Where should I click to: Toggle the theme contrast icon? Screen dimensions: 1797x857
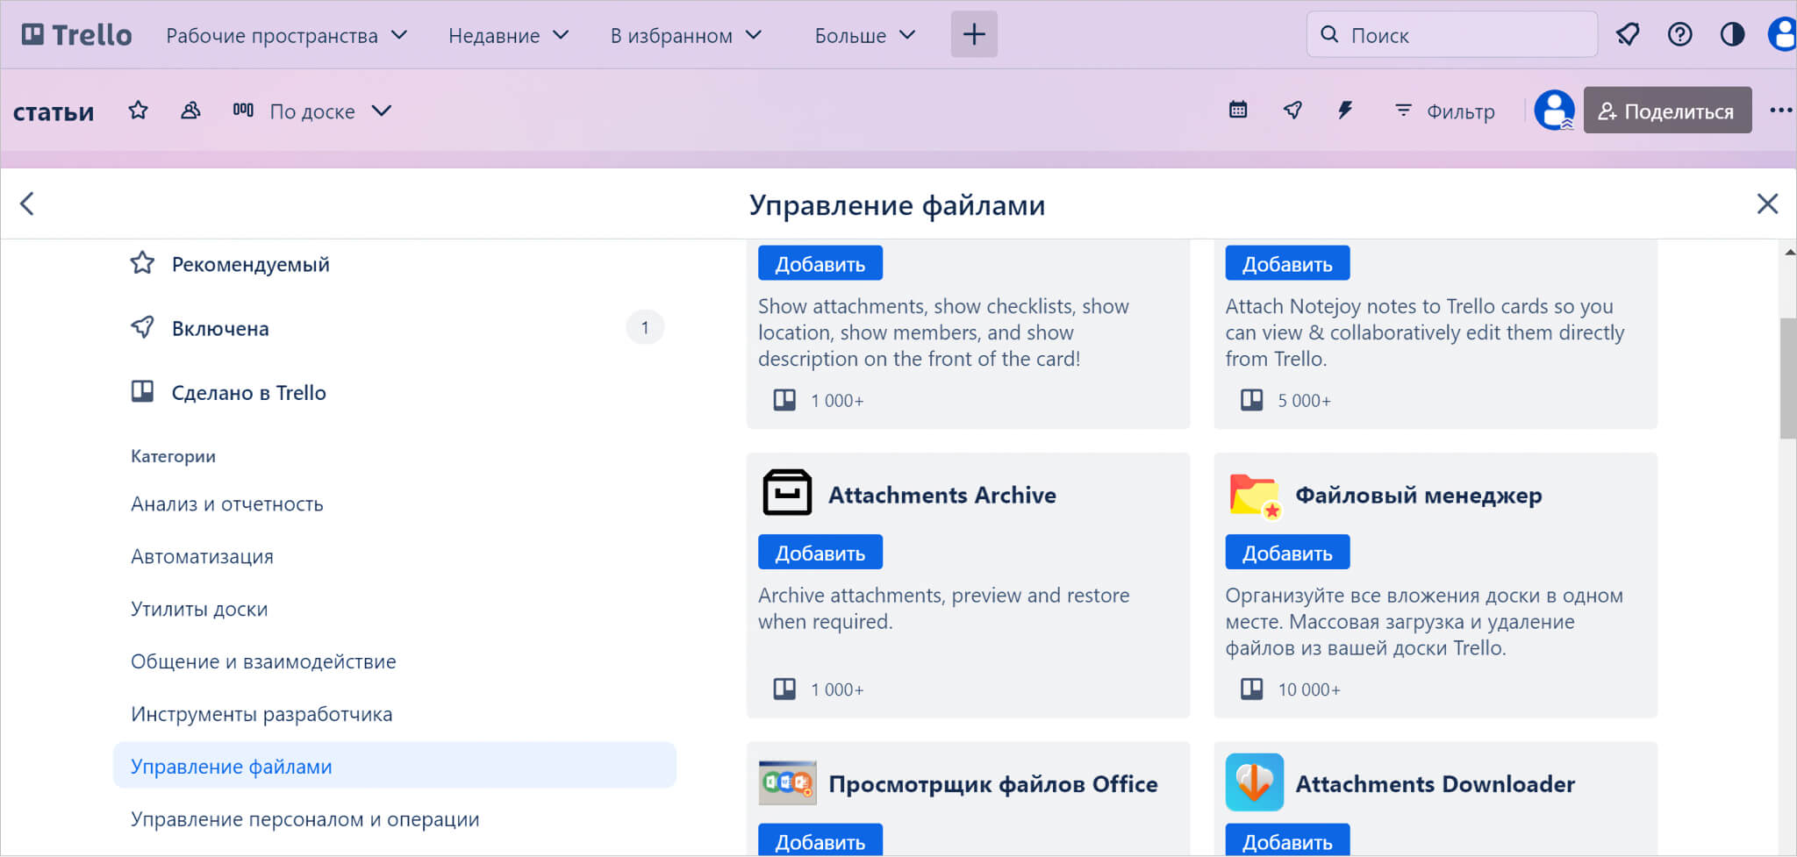tap(1732, 34)
